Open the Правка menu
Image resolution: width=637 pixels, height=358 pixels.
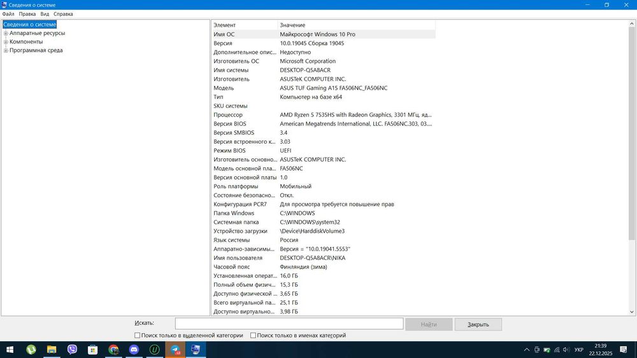tap(27, 14)
